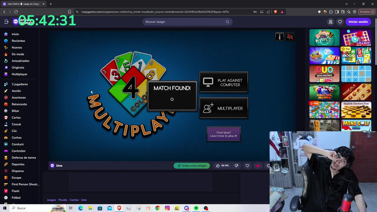Click Puzzle breadcrumb link
Screen dimensions: 377x212
(x=63, y=200)
